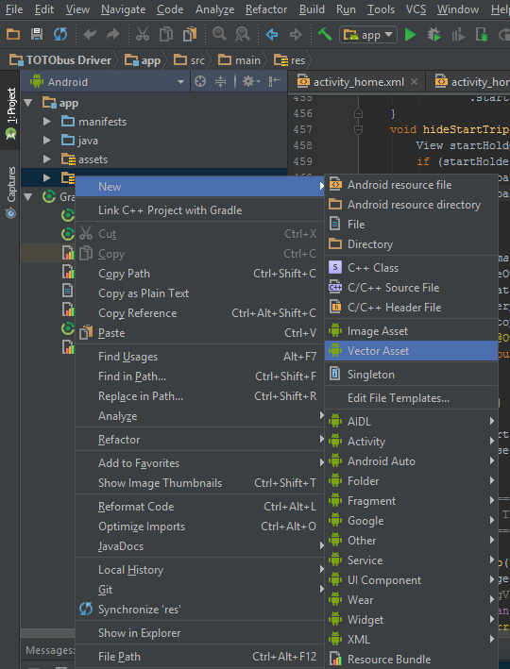Choose Copy Path in context menu
This screenshot has height=669, width=510.
click(199, 274)
